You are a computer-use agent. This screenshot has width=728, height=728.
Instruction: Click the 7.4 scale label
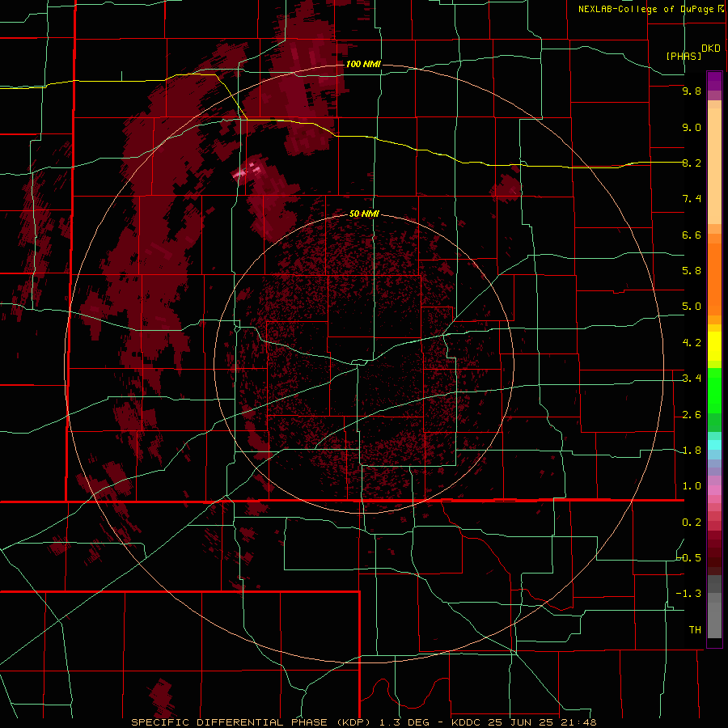pyautogui.click(x=692, y=199)
